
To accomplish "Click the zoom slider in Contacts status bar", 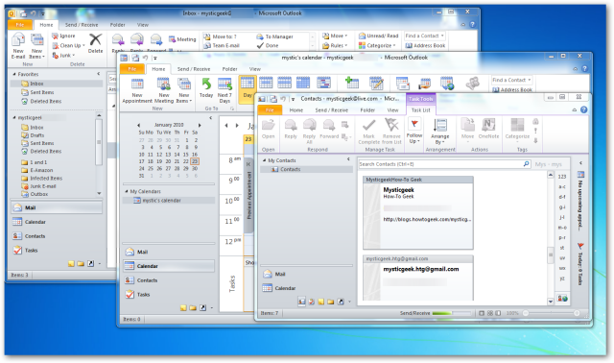I will 551,313.
